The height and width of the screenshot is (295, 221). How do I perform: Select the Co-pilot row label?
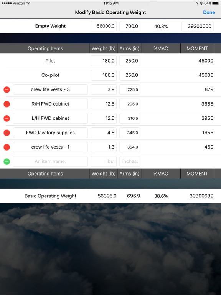[50, 75]
